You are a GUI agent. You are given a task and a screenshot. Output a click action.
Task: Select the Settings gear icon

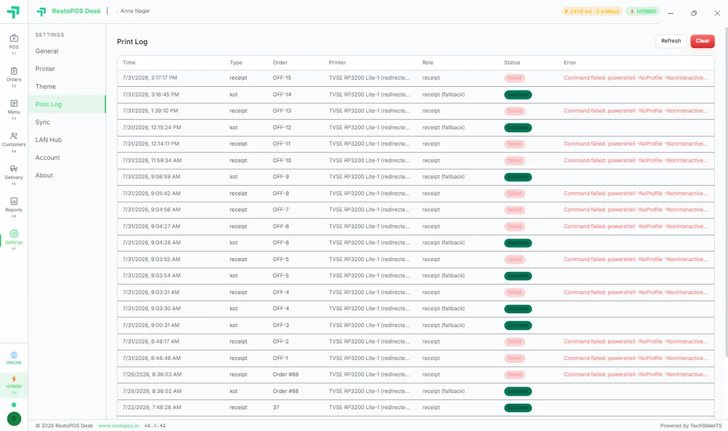(x=14, y=234)
